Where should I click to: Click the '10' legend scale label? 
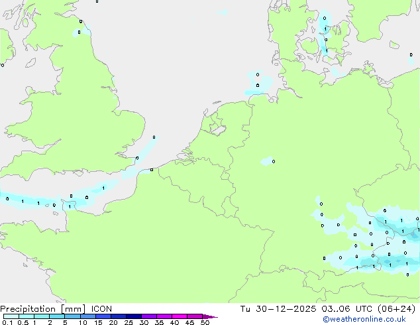(x=83, y=322)
